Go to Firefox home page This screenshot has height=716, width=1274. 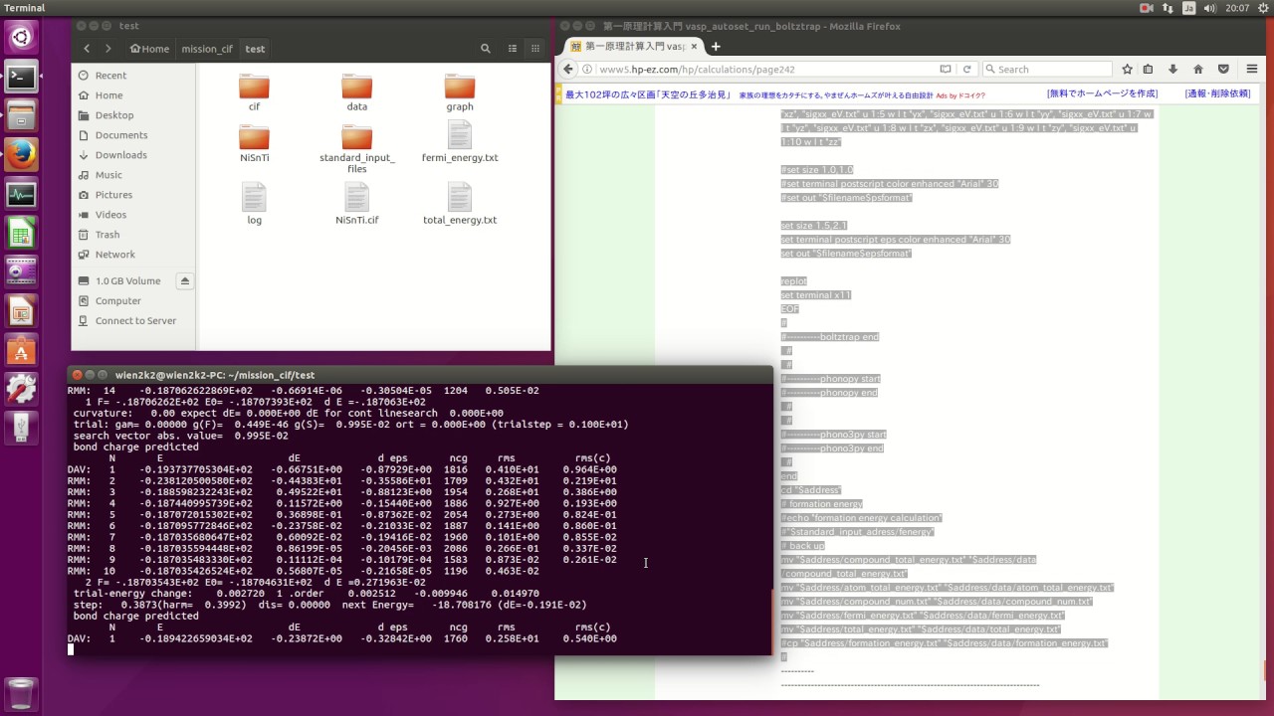1198,70
